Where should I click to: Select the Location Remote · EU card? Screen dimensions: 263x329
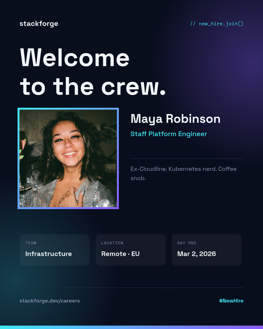pyautogui.click(x=131, y=250)
